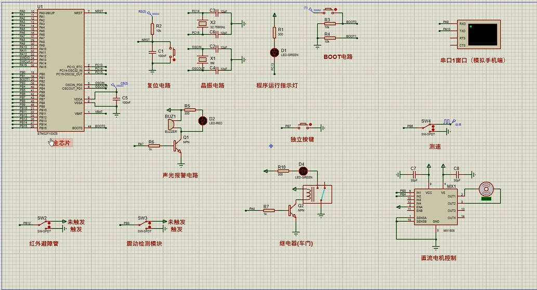The height and width of the screenshot is (290, 537).
Task: Select the virtual terminal serial window component
Action: [479, 34]
